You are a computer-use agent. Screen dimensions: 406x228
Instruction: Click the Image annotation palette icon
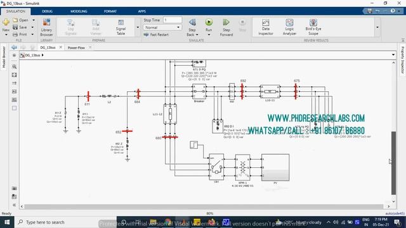pyautogui.click(x=14, y=99)
